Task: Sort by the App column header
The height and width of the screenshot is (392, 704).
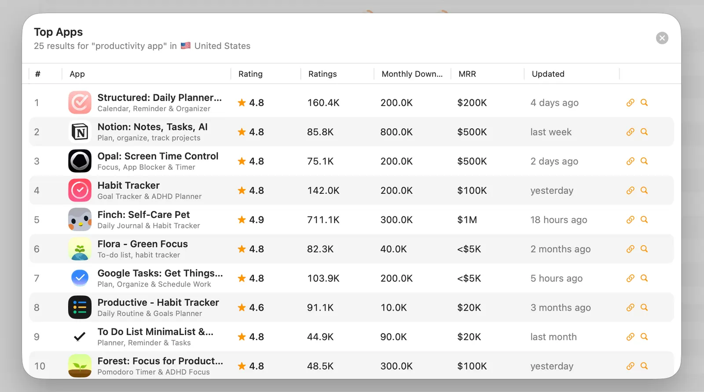Action: tap(77, 74)
